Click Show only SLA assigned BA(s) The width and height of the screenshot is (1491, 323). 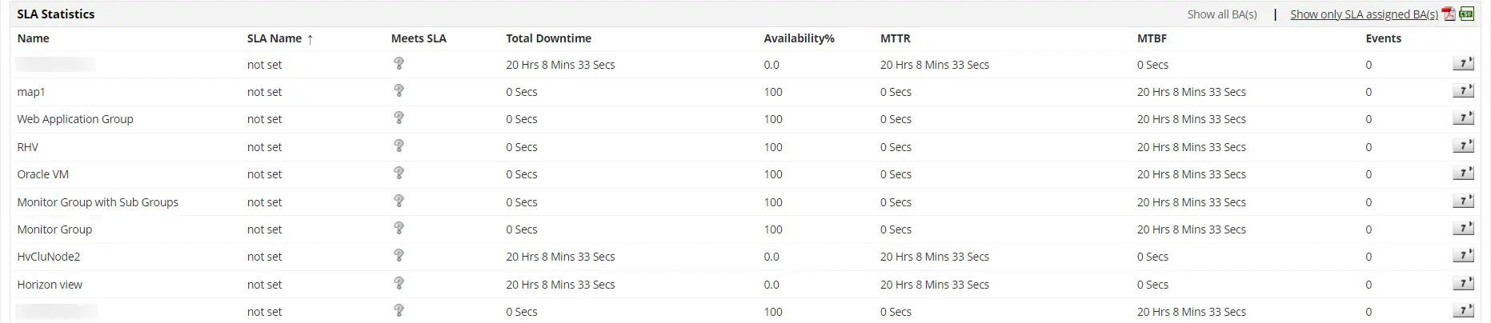pos(1364,14)
